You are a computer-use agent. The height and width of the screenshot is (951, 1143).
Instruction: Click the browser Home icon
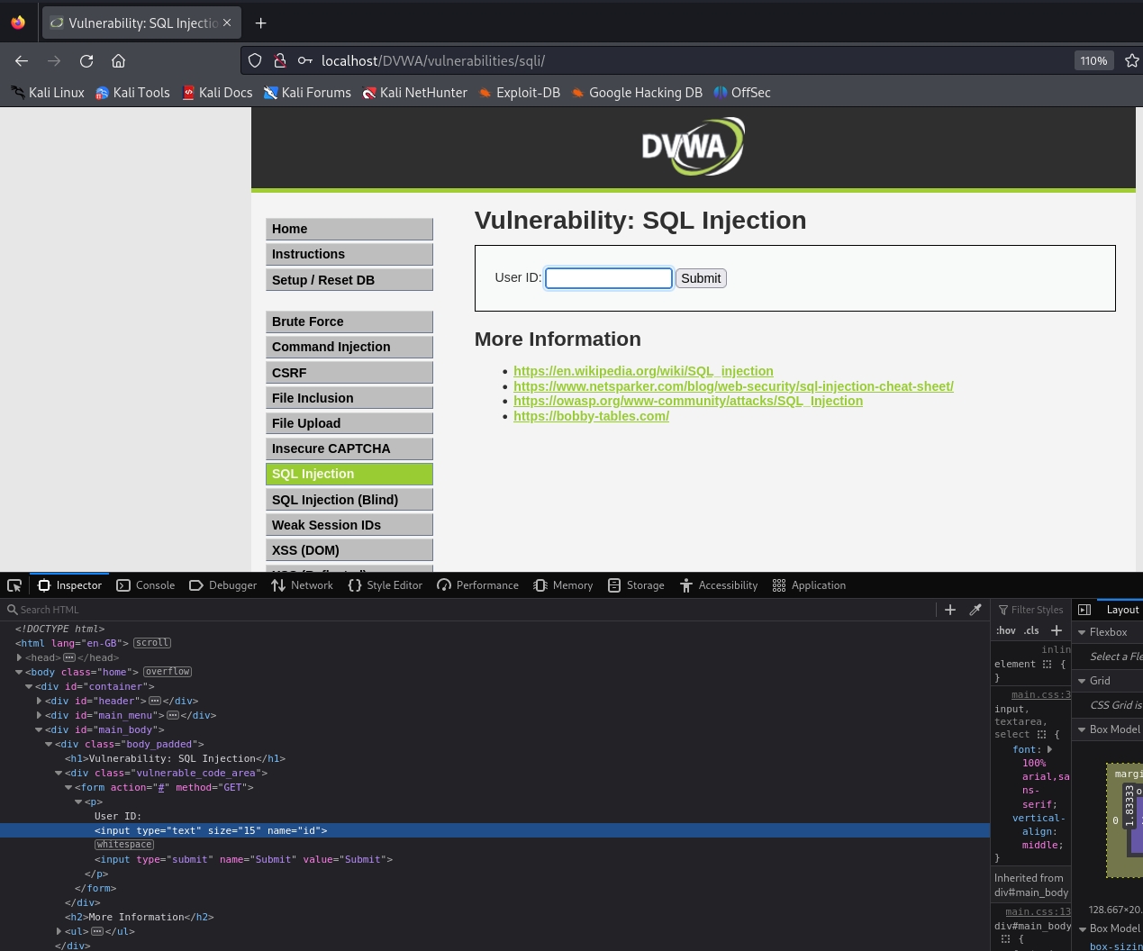pos(118,61)
